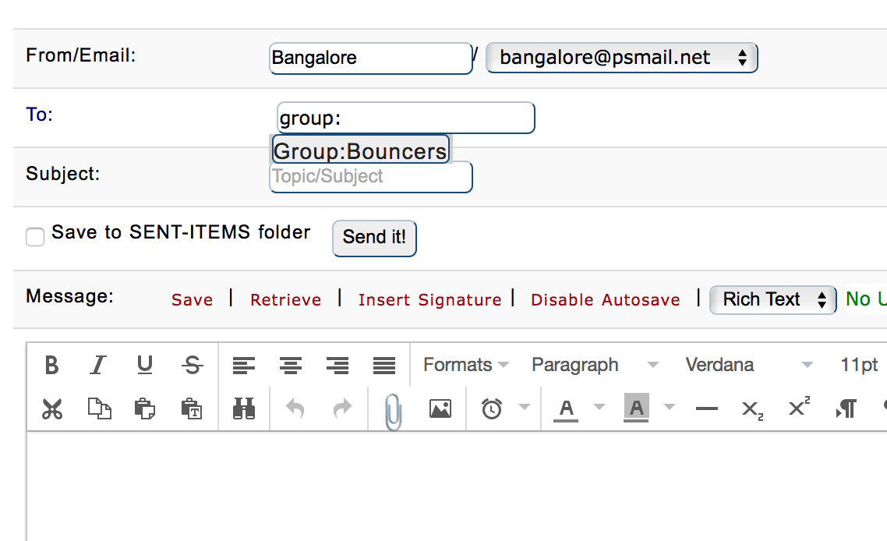Viewport: 887px width, 541px height.
Task: Insert an image using picture icon
Action: 440,408
